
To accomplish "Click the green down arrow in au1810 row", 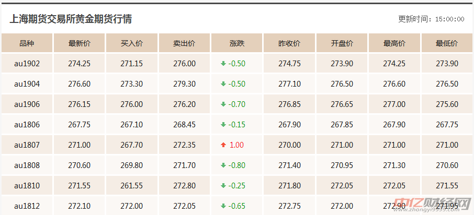I will pos(223,186).
